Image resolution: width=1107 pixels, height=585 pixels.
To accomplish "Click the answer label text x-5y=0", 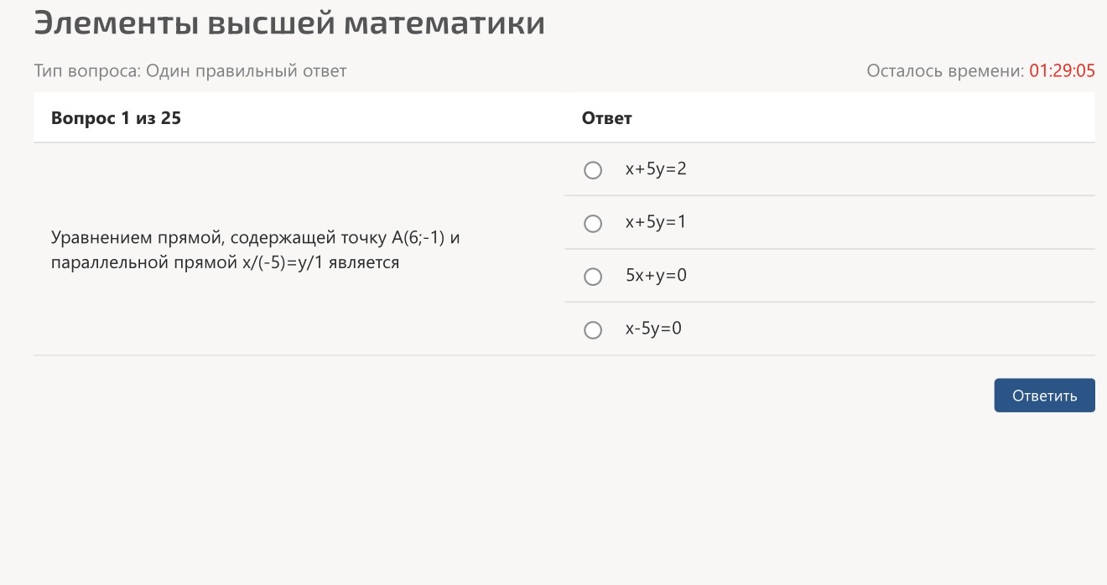I will 653,329.
